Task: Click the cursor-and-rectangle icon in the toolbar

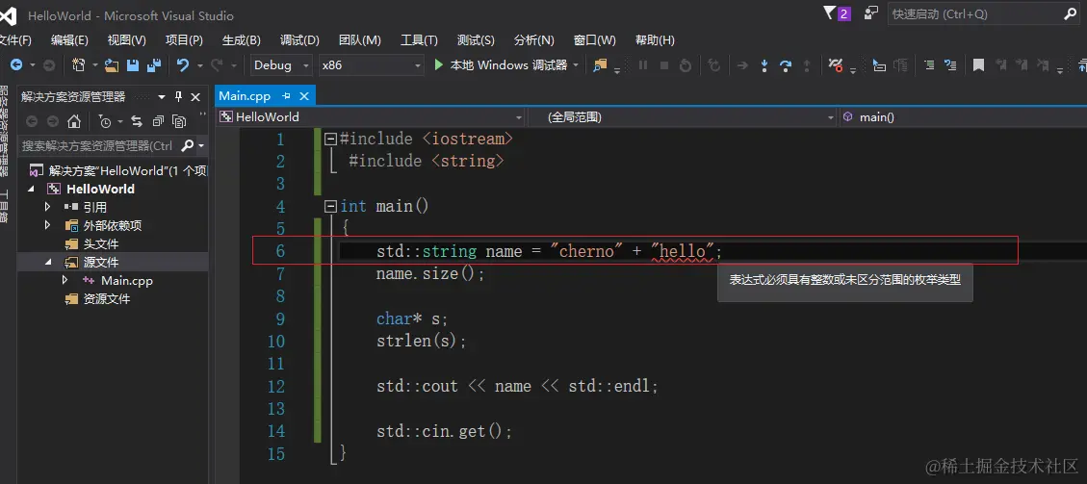Action: point(879,65)
